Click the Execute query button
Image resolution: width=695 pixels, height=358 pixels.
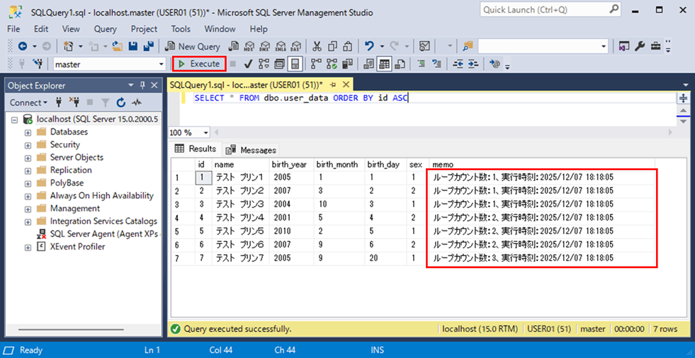tap(199, 64)
